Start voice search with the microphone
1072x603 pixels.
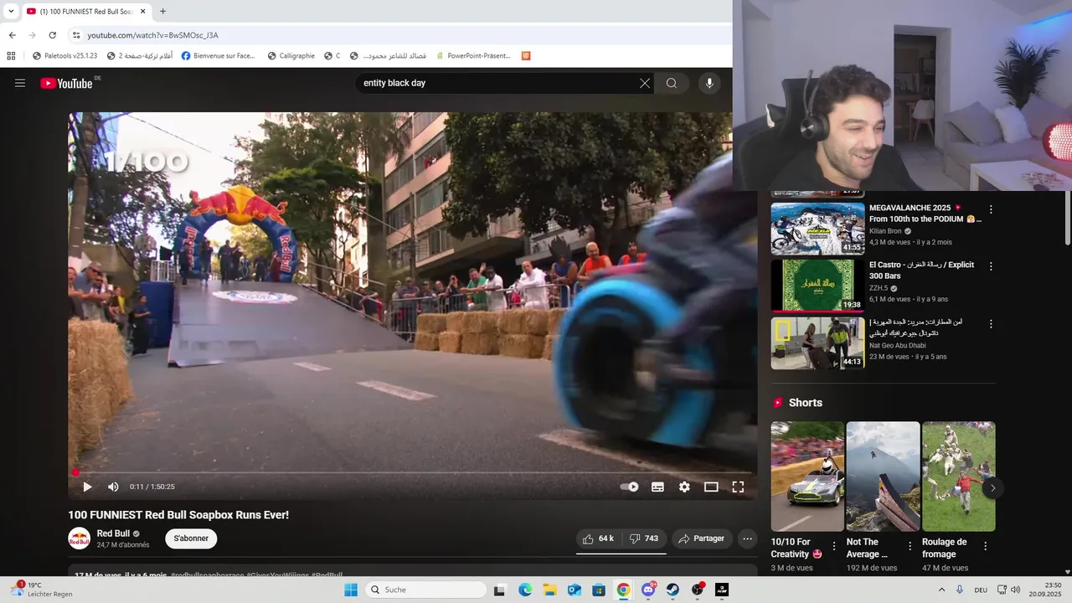tap(709, 83)
